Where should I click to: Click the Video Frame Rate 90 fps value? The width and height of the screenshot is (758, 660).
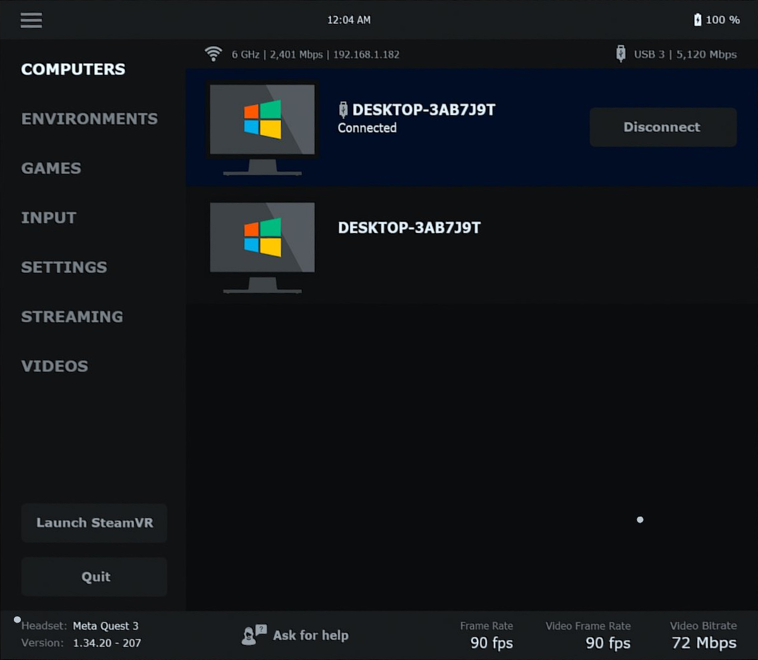click(608, 643)
